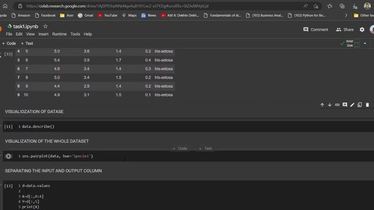374x210 pixels.
Task: Click the task1.ipynb notebook title
Action: pyautogui.click(x=26, y=26)
